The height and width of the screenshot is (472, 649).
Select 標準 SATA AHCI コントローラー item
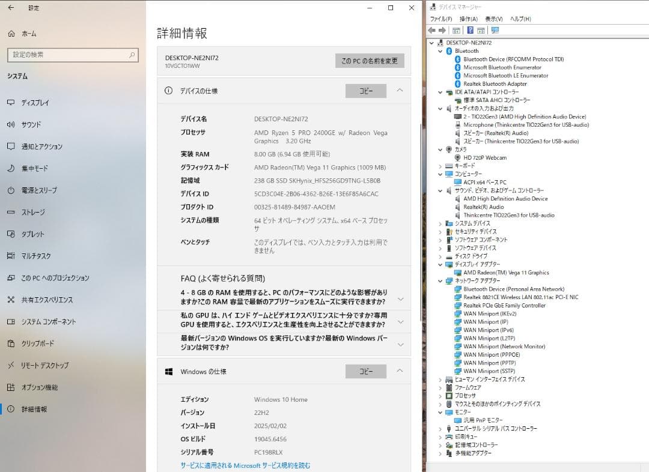click(497, 100)
